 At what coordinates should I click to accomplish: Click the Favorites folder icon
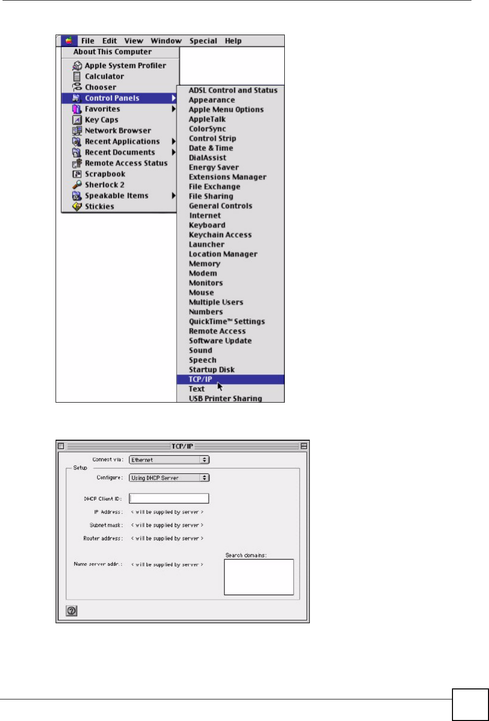[x=77, y=109]
